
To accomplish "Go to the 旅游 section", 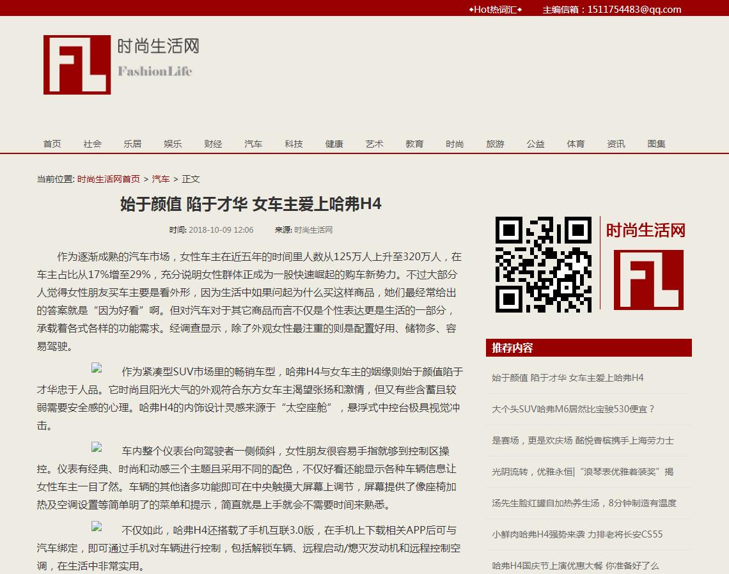I will pyautogui.click(x=495, y=144).
